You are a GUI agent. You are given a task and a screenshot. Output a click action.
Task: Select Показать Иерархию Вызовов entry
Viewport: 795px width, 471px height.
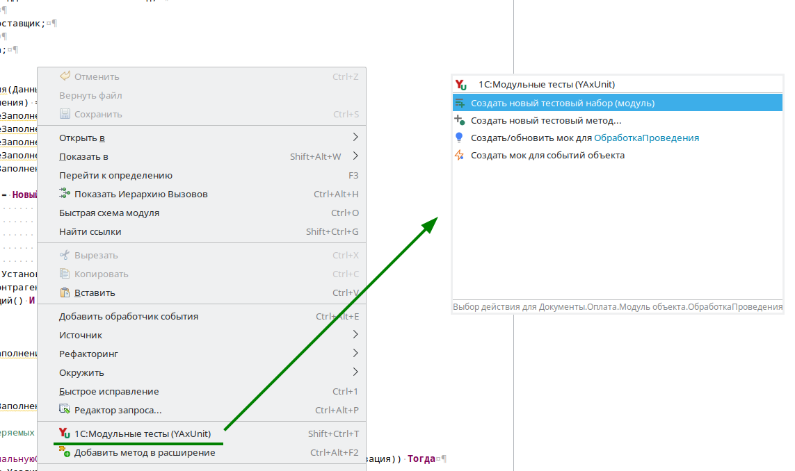[x=202, y=194]
